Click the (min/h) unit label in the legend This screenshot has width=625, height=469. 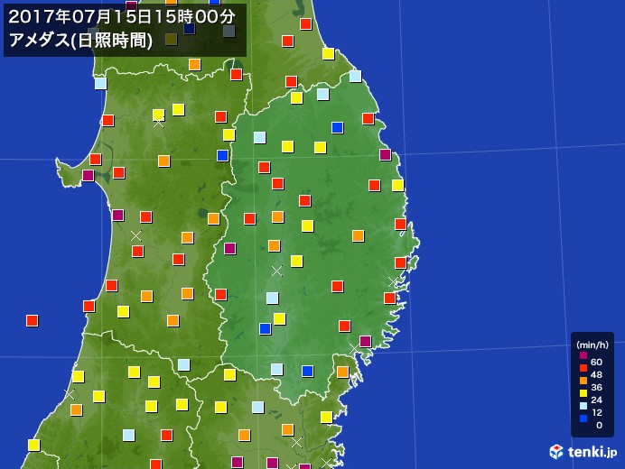click(592, 345)
